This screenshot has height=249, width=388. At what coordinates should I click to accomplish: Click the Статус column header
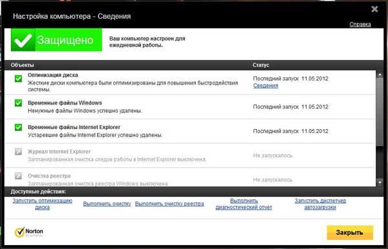pyautogui.click(x=261, y=65)
